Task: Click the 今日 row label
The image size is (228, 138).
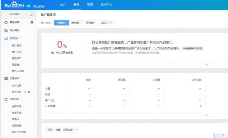Action: (48, 89)
